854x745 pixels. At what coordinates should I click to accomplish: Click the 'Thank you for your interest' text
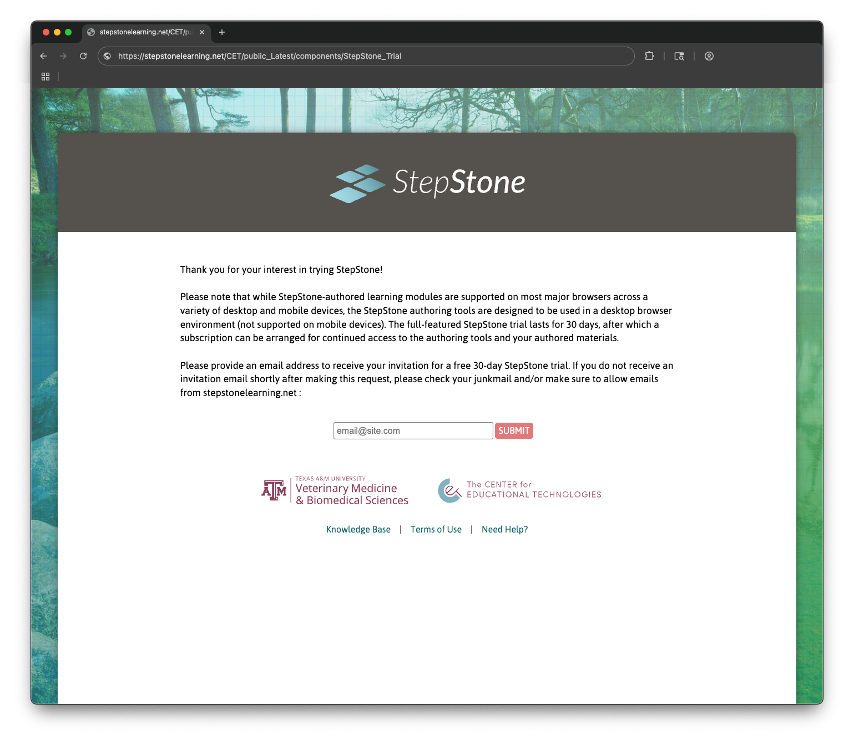point(281,270)
